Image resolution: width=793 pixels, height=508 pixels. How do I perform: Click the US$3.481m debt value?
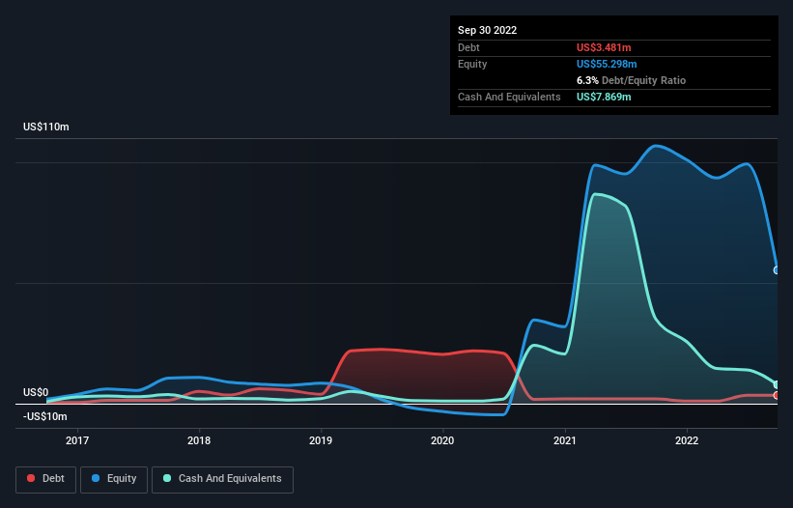coord(604,47)
